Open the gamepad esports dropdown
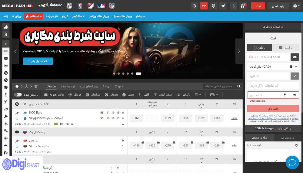Image resolution: width=303 pixels, height=173 pixels. pos(214,95)
